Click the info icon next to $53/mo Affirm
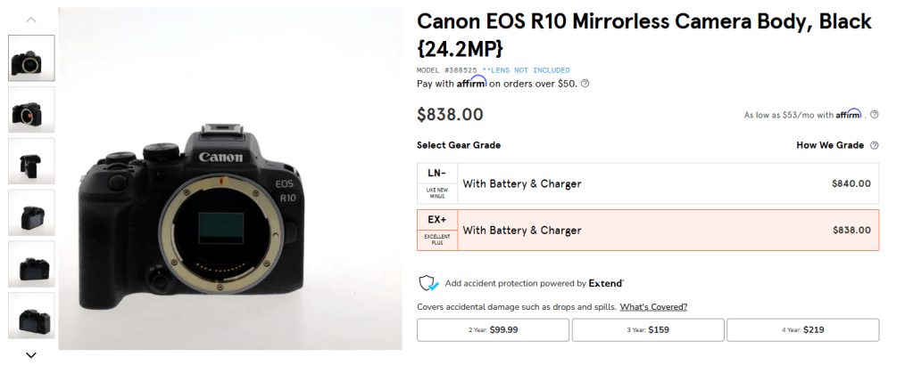 coord(875,114)
